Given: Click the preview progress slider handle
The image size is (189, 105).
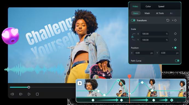Looking at the screenshot, I should (x=29, y=87).
